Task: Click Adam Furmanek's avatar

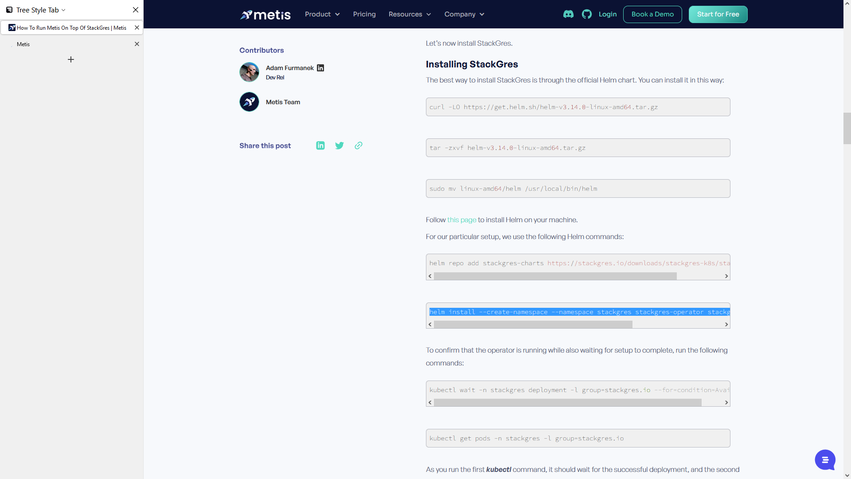Action: click(x=249, y=72)
